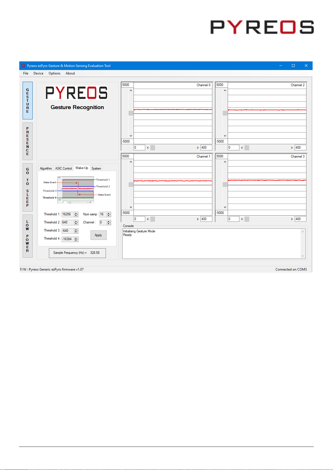Click Channel 1 horizontal scroll right arrow
The image size is (333, 470).
(198, 219)
